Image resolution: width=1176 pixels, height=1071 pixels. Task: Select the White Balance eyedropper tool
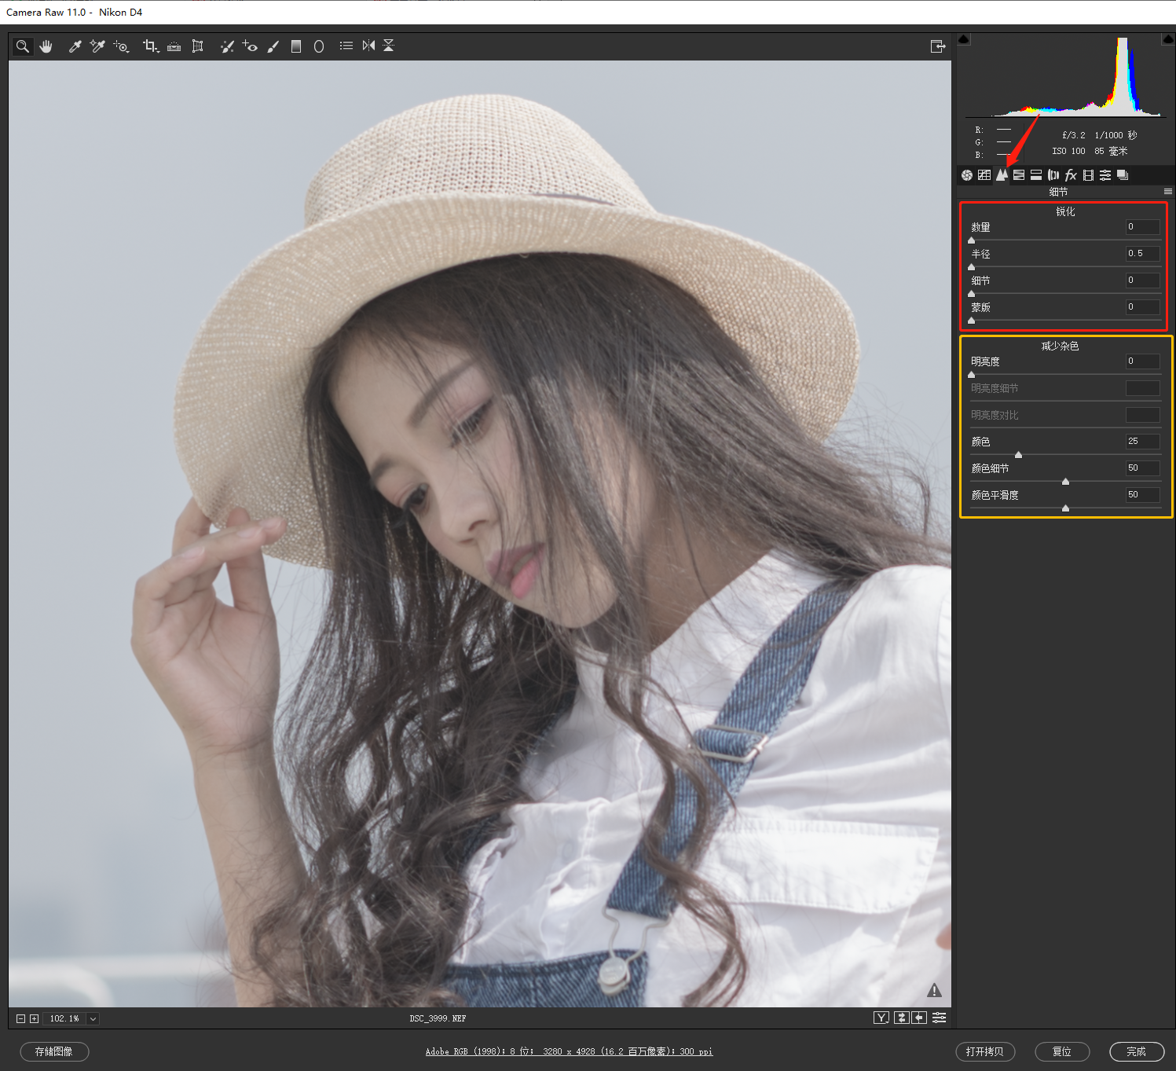75,46
